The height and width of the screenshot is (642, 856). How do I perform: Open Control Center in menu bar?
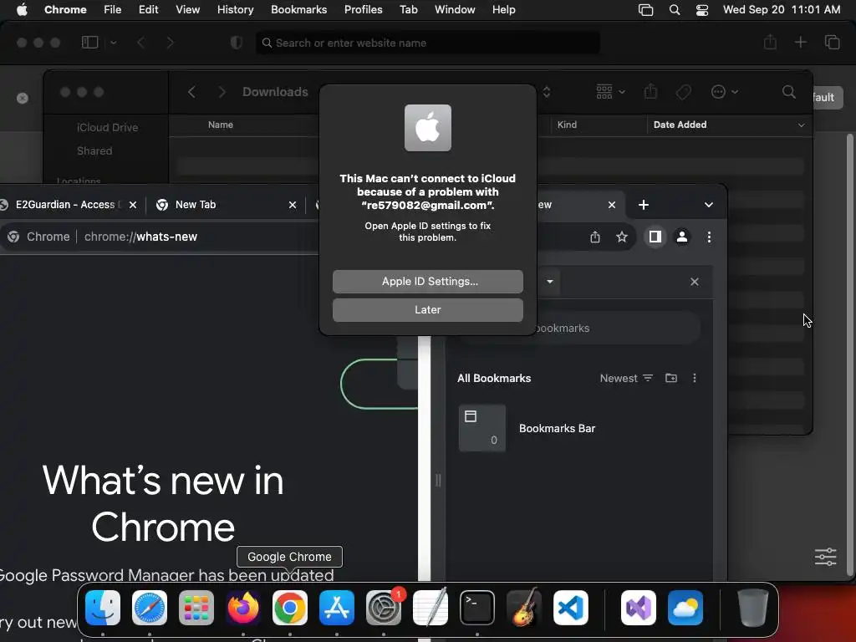702,10
